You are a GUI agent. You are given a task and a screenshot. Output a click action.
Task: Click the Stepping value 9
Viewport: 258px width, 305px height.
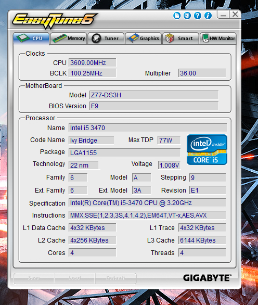tap(208, 177)
